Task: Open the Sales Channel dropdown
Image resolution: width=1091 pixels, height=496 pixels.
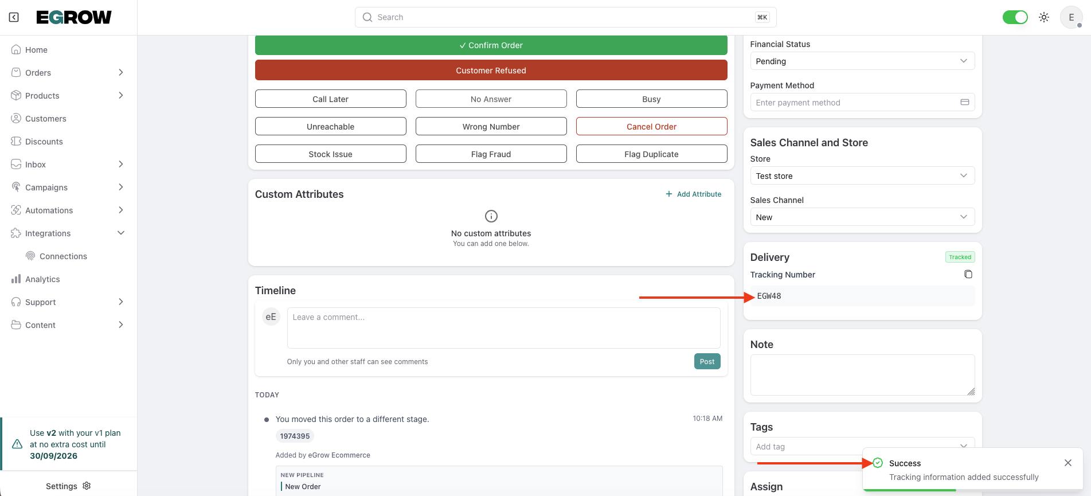Action: click(x=862, y=217)
